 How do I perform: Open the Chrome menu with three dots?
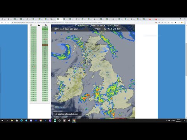[x=185, y=23]
